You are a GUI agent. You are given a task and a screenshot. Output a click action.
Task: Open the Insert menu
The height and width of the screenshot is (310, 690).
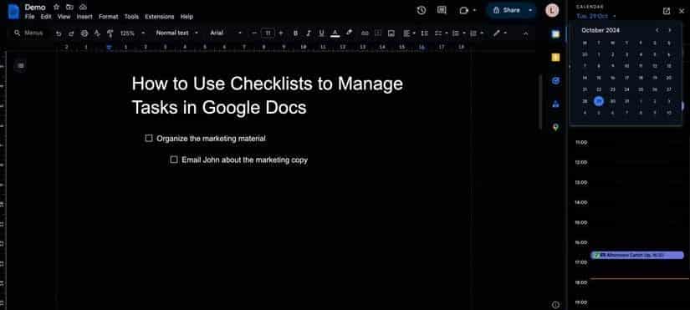pos(84,17)
